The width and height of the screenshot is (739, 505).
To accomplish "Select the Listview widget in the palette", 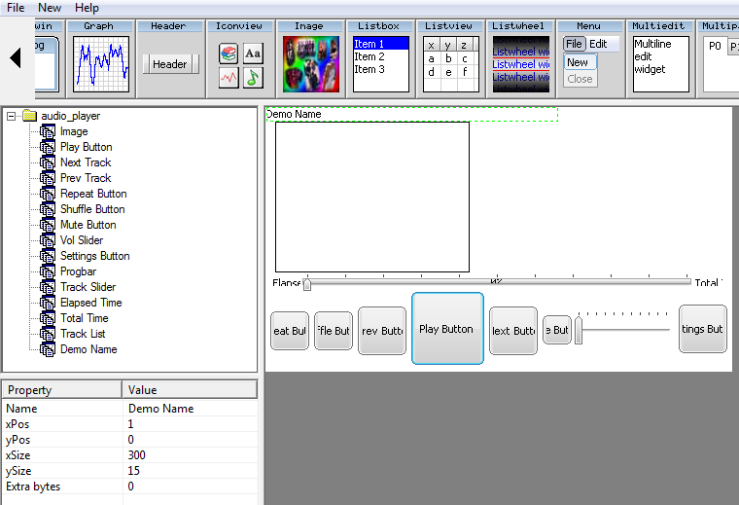I will tap(450, 63).
